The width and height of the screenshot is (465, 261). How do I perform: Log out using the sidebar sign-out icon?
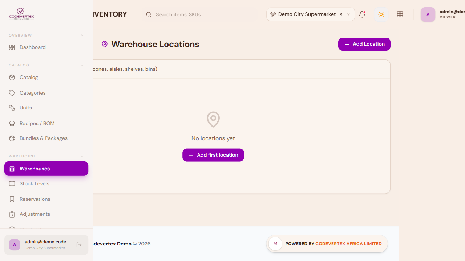pyautogui.click(x=79, y=245)
